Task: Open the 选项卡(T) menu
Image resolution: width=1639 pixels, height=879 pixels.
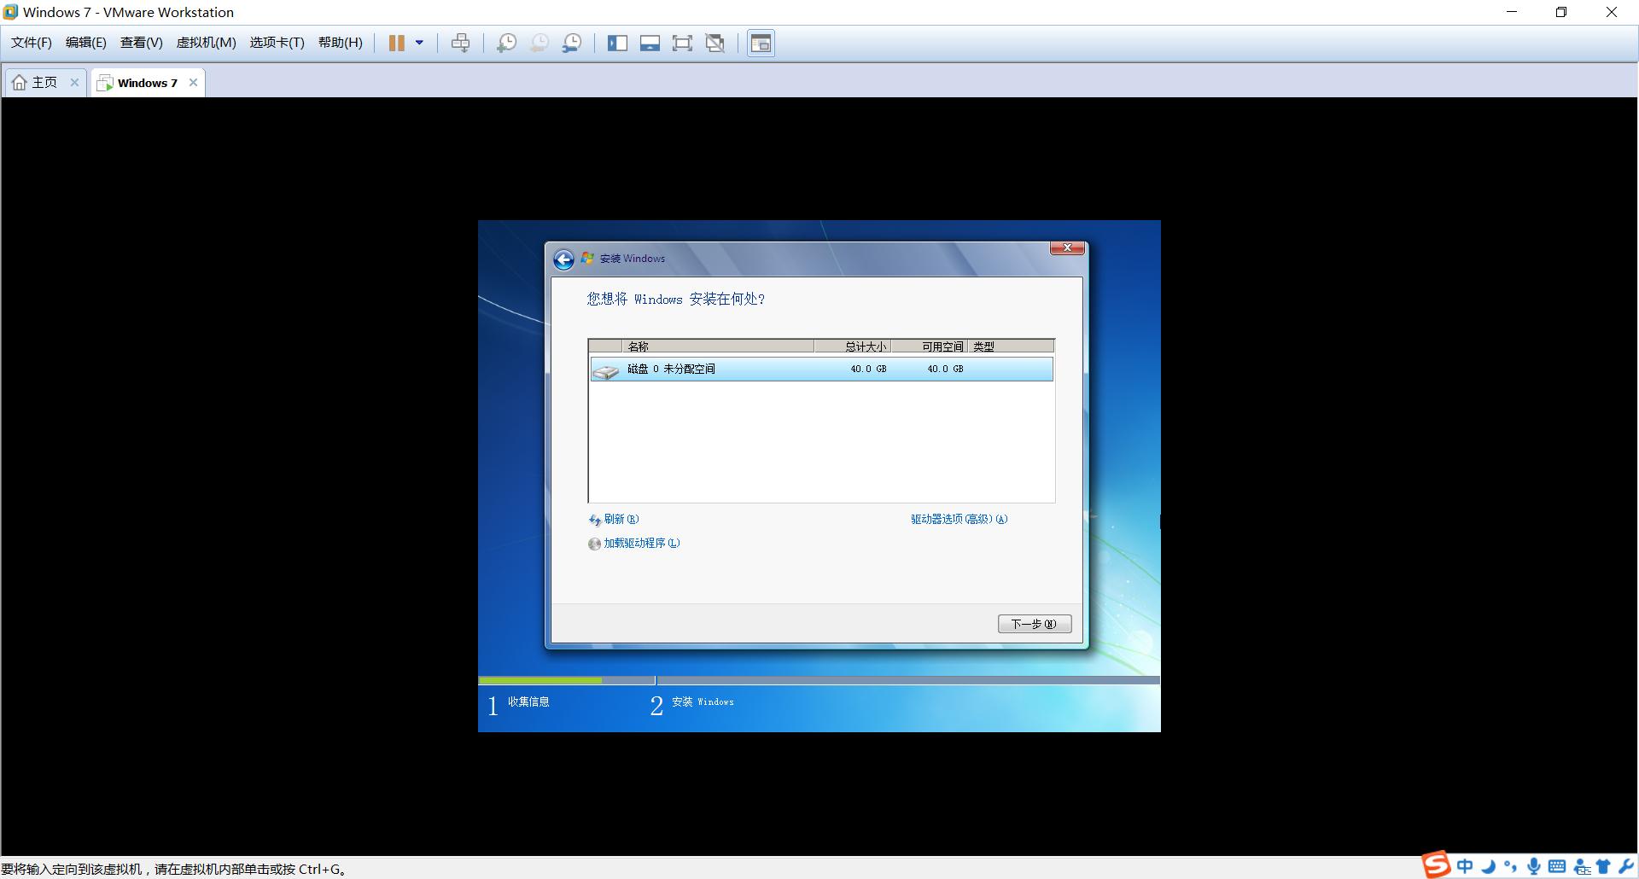Action: pos(277,43)
